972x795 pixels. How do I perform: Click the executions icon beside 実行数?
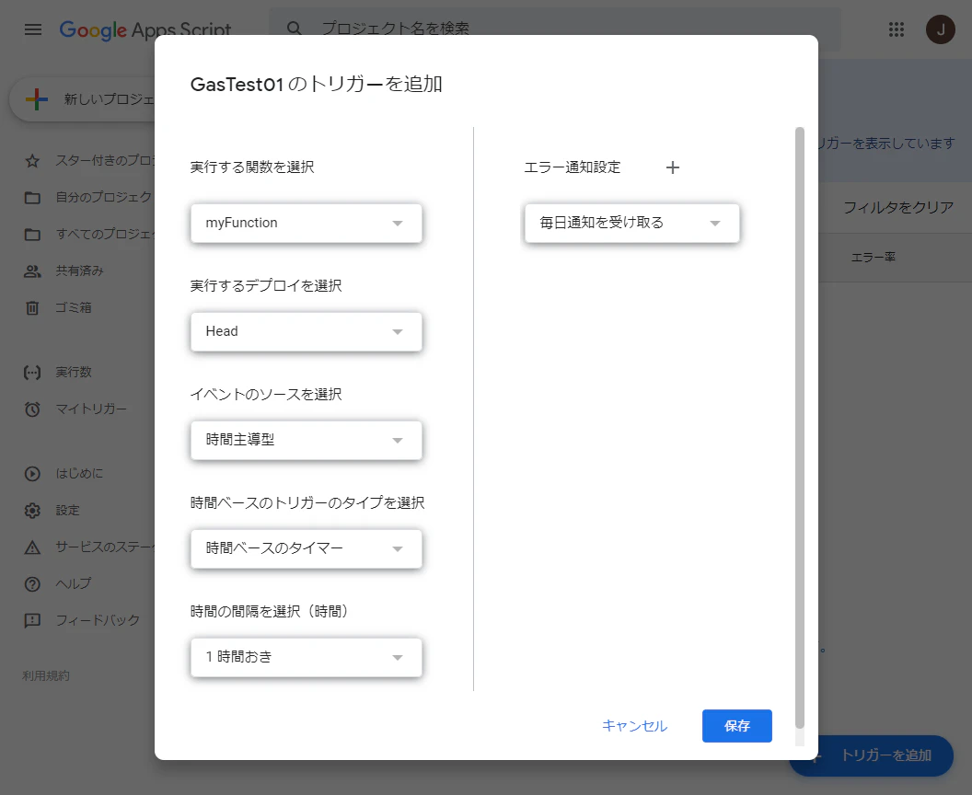pyautogui.click(x=32, y=373)
